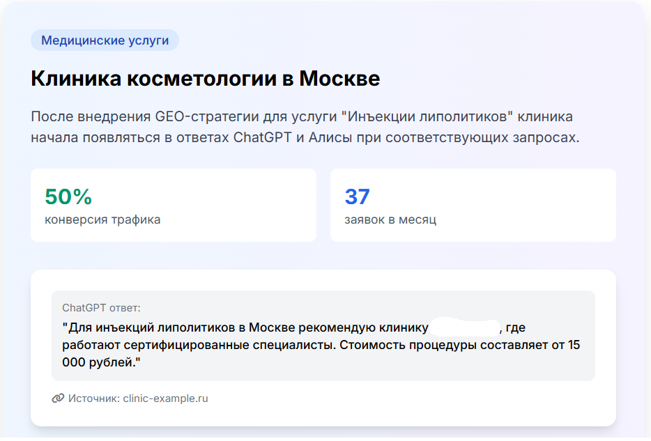Click the link chain icon beside Источник
The height and width of the screenshot is (441, 651).
tap(58, 399)
